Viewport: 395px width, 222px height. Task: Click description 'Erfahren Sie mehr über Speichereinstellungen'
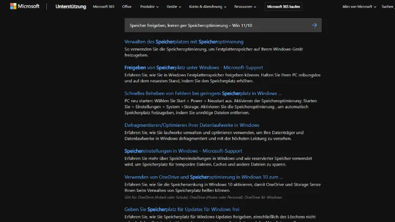(x=218, y=162)
